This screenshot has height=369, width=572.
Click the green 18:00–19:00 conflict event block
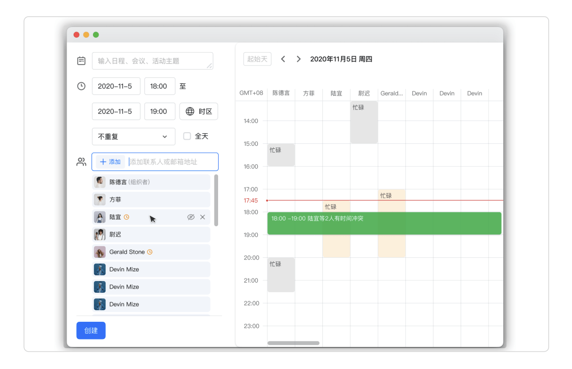click(384, 223)
